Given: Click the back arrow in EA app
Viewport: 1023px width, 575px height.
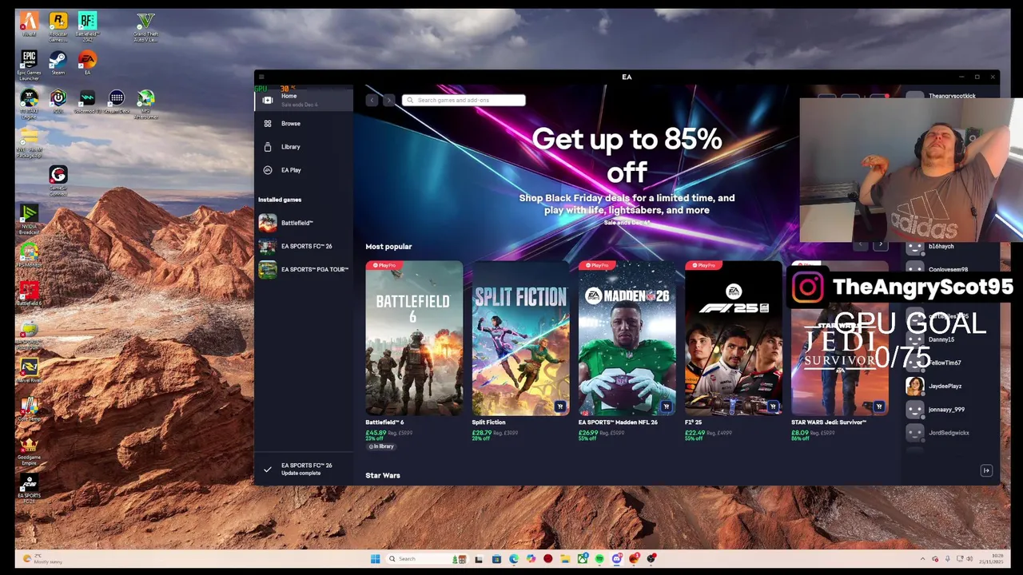Looking at the screenshot, I should (x=372, y=100).
